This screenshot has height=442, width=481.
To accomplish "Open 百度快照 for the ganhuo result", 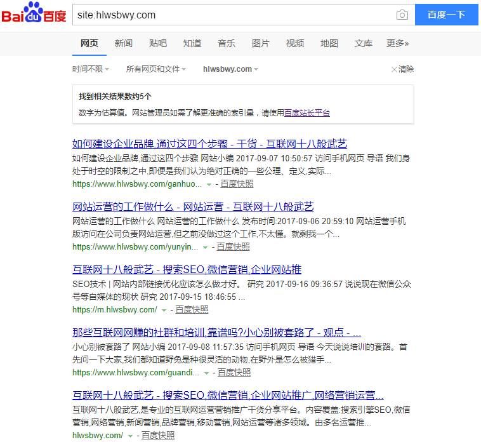I will (237, 184).
